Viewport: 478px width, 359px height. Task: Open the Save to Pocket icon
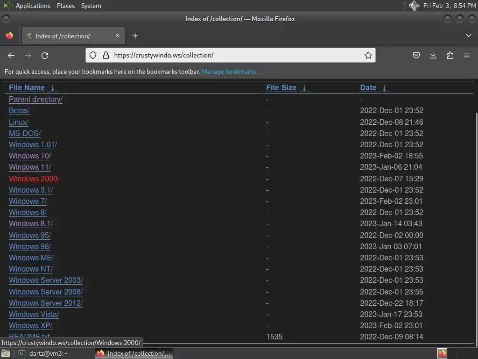pyautogui.click(x=416, y=55)
